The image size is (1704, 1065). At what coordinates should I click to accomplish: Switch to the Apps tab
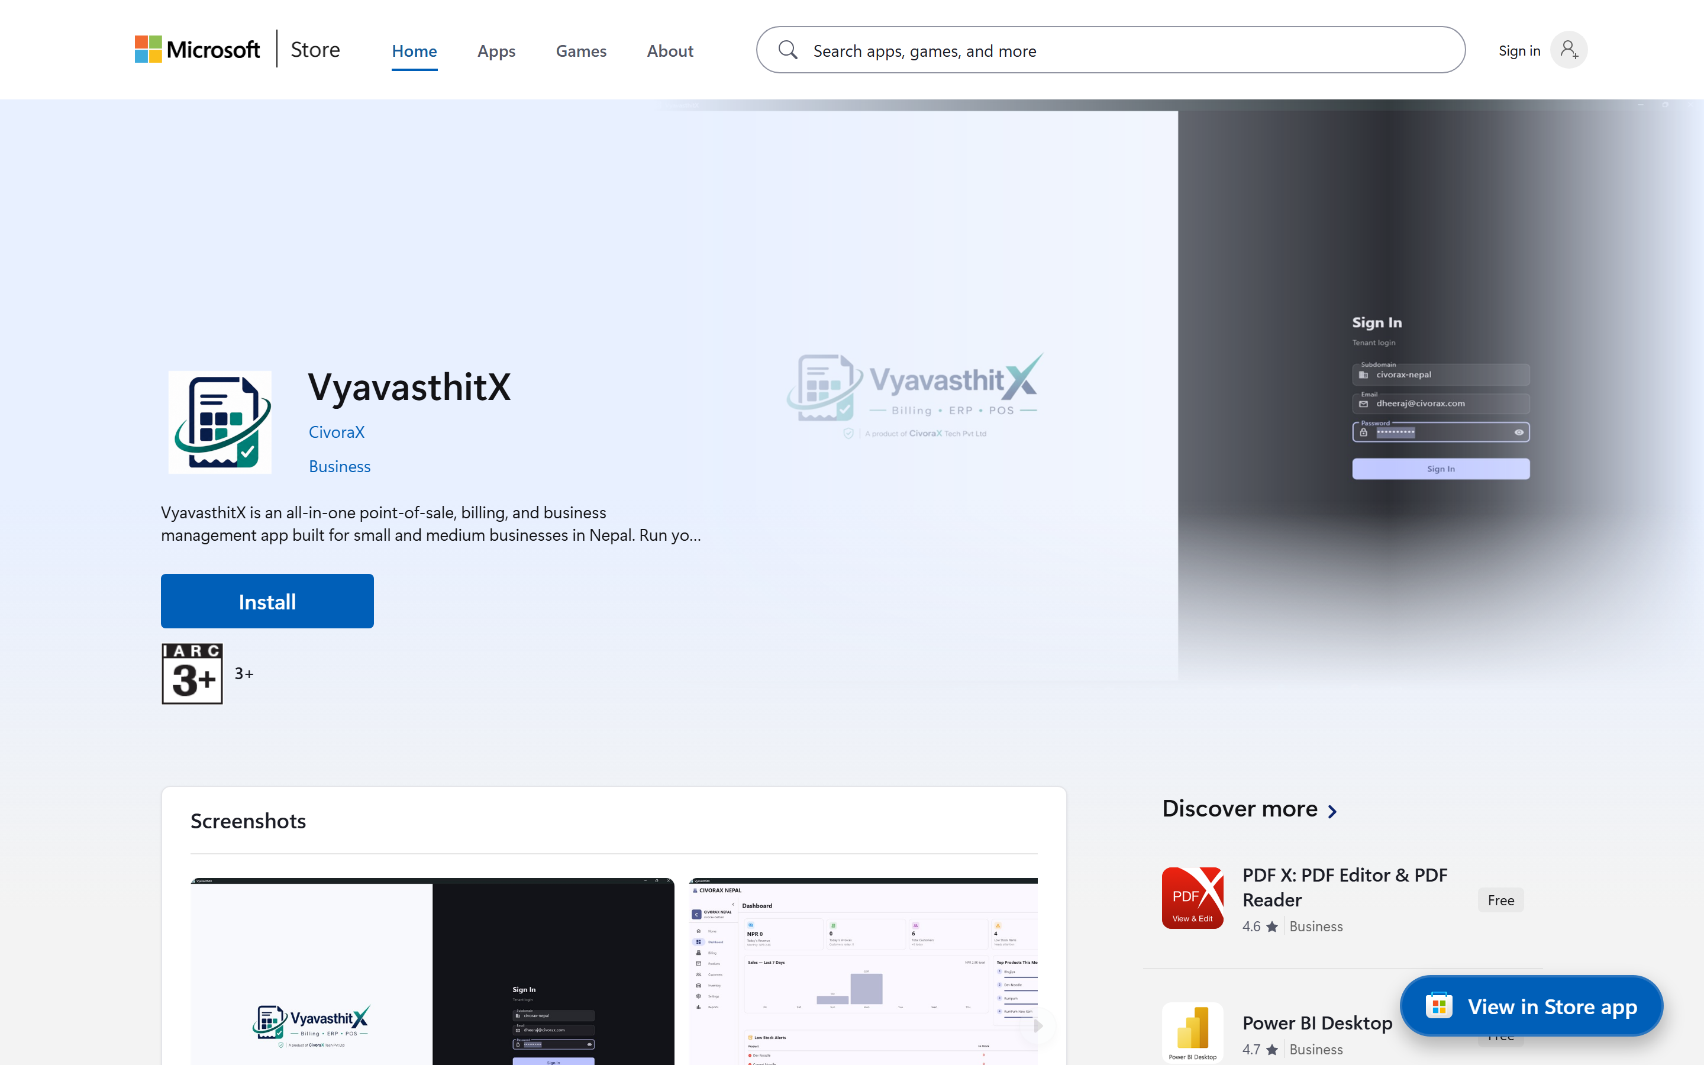click(x=496, y=51)
